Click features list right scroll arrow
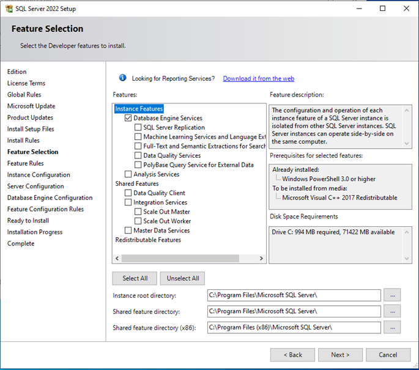419x370 pixels. click(261, 258)
